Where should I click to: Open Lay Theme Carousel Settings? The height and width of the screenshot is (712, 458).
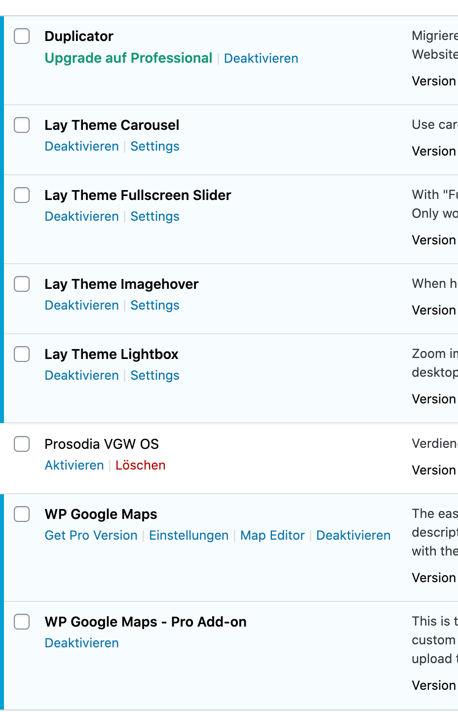(x=154, y=146)
